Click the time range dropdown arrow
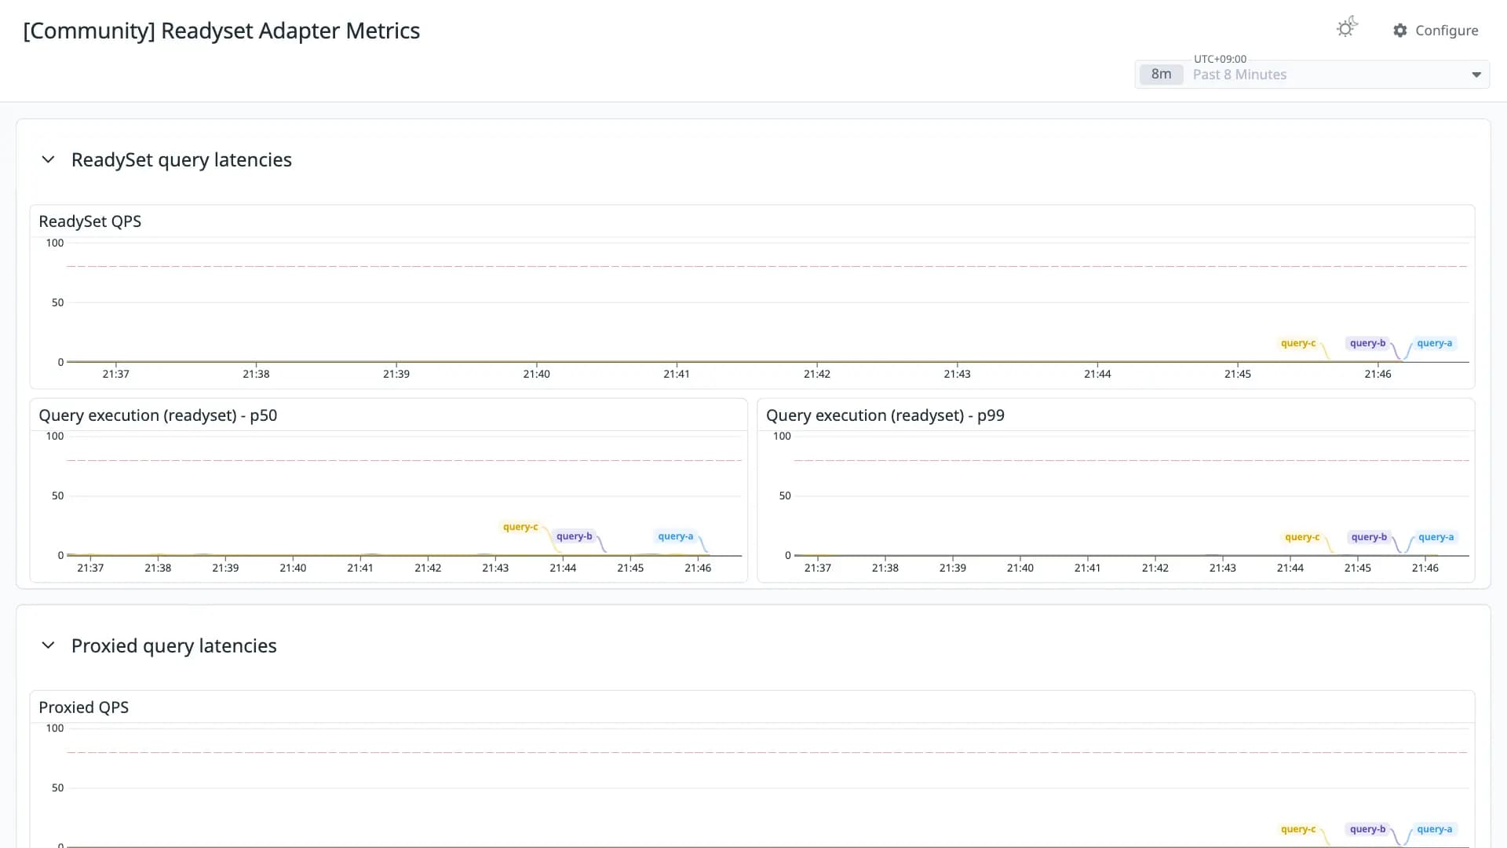The width and height of the screenshot is (1507, 848). click(1476, 75)
